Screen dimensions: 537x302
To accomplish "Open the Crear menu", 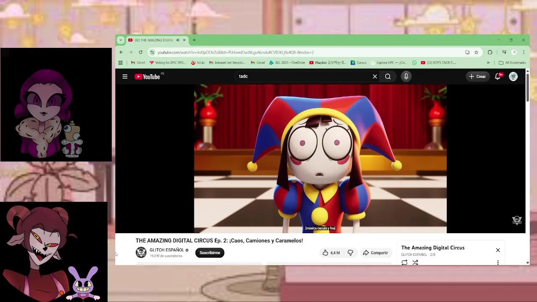I will point(477,76).
